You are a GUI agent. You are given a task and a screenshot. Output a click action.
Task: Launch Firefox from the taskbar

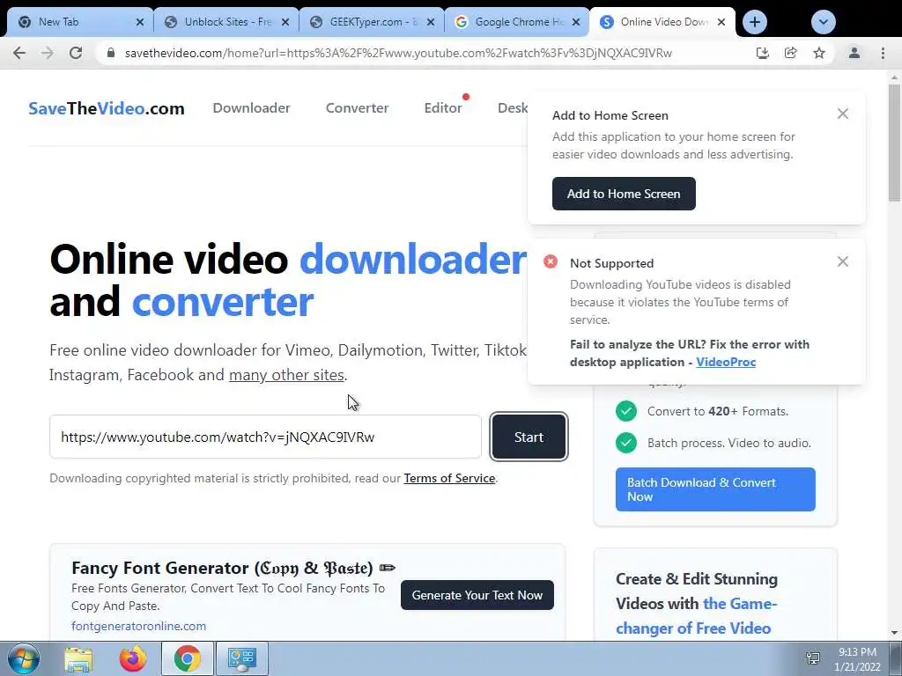coord(133,658)
